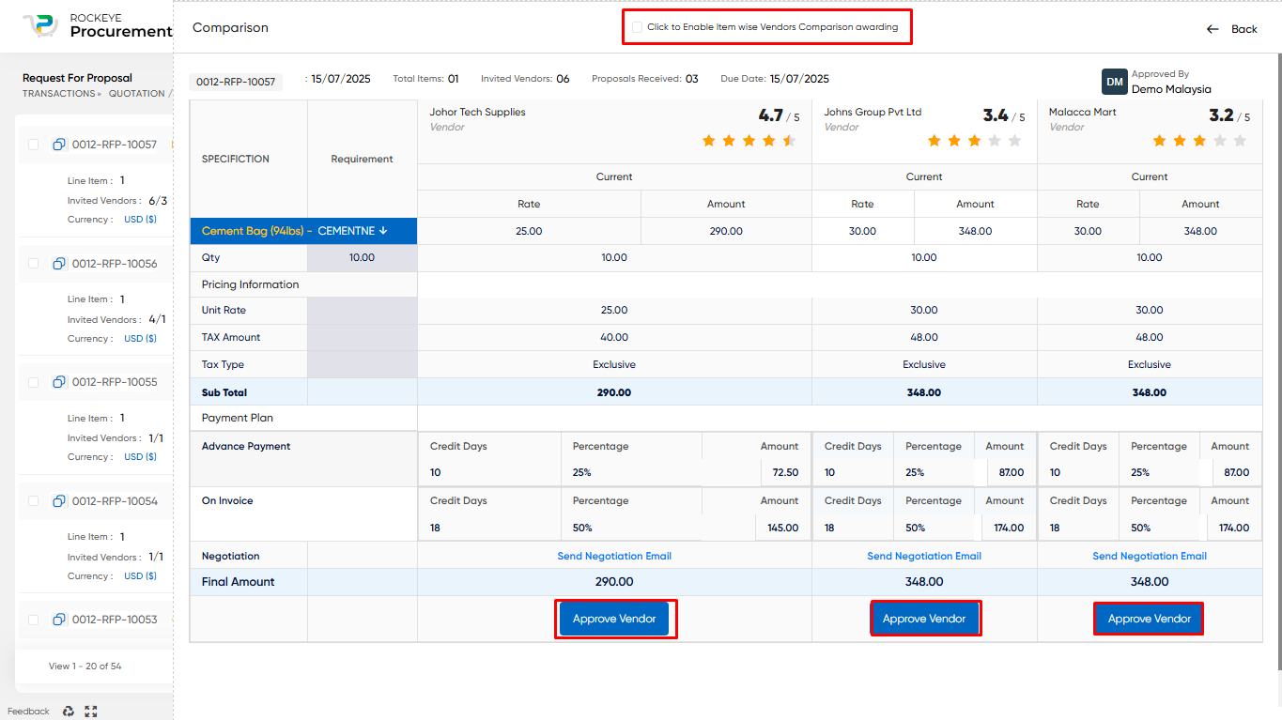The image size is (1282, 720).
Task: Click the Sub Total row label
Action: (x=224, y=392)
